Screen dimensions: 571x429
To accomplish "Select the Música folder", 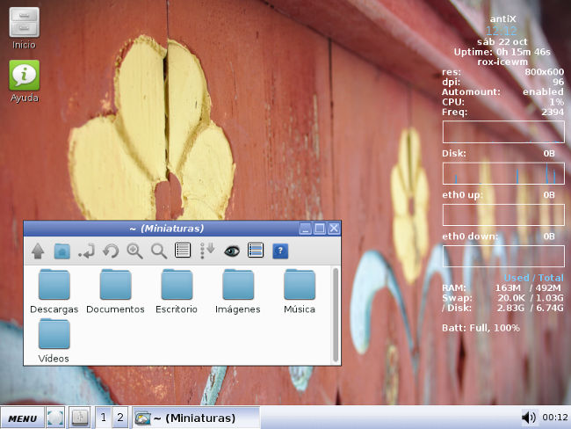I will click(300, 291).
